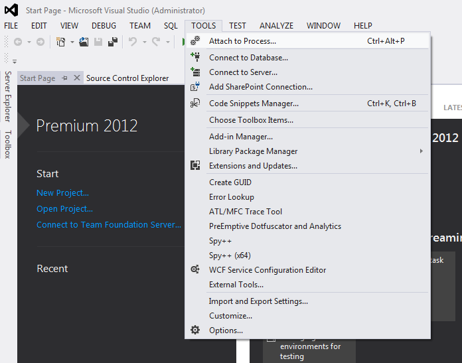
Task: Choose Attach to Process... menu entry
Action: pyautogui.click(x=307, y=40)
